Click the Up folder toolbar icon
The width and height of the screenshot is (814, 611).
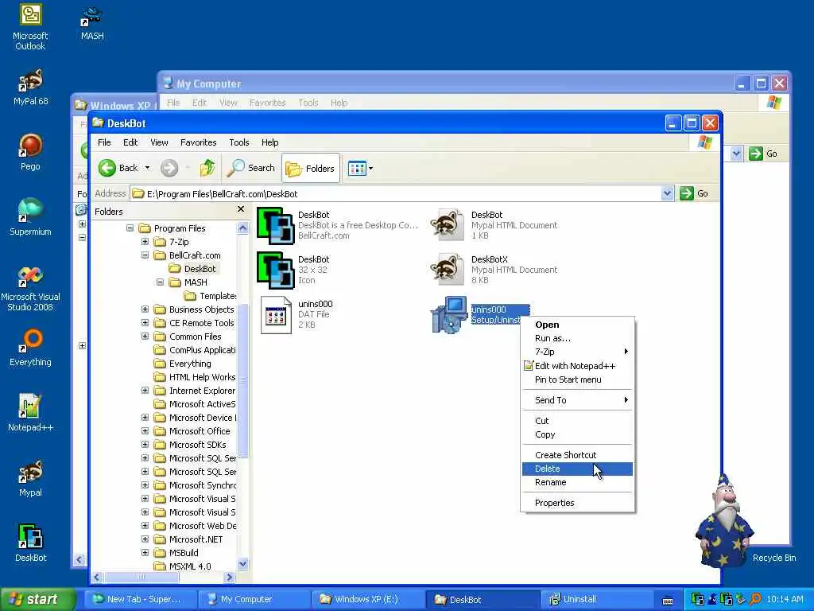coord(207,168)
